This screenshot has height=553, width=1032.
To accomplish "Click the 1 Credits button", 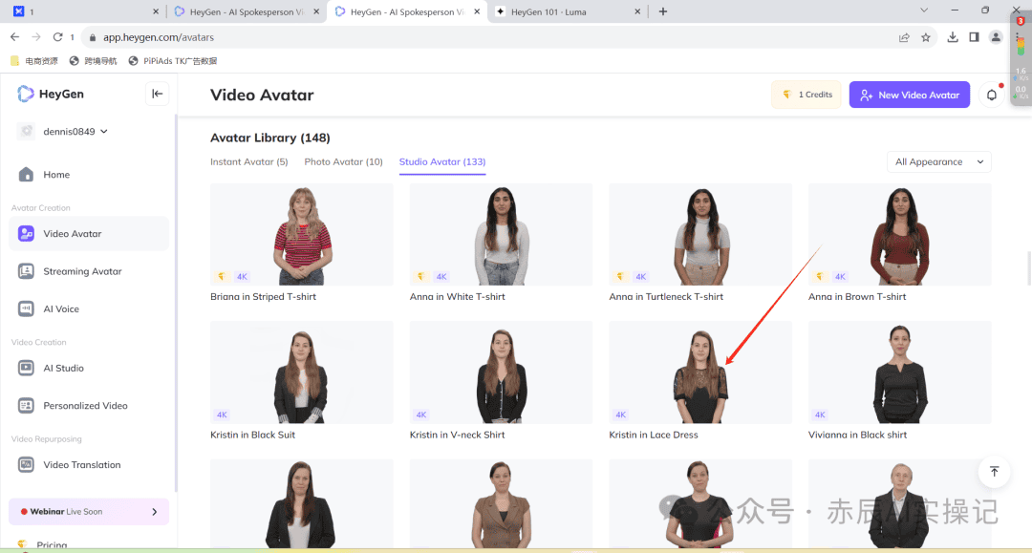I will coord(806,95).
